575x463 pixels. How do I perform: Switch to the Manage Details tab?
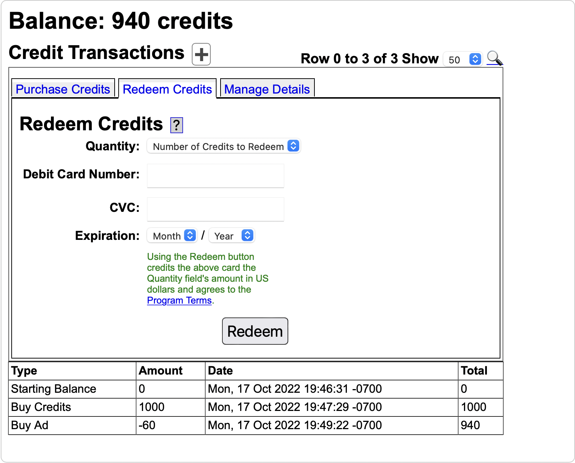267,89
